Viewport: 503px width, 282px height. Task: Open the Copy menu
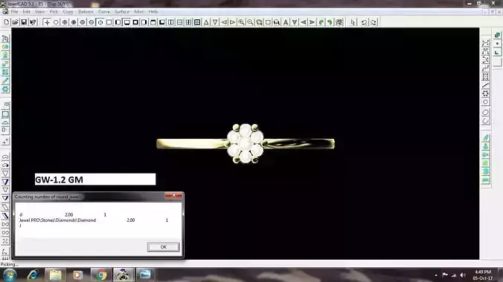68,12
